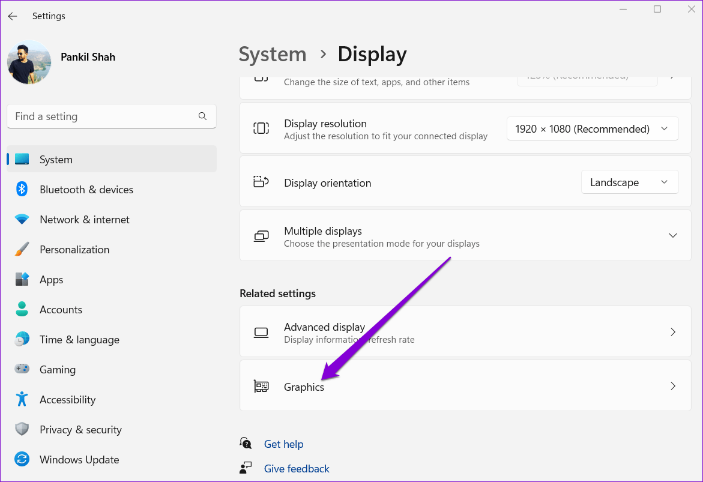Click the back arrow in Settings header

[13, 16]
